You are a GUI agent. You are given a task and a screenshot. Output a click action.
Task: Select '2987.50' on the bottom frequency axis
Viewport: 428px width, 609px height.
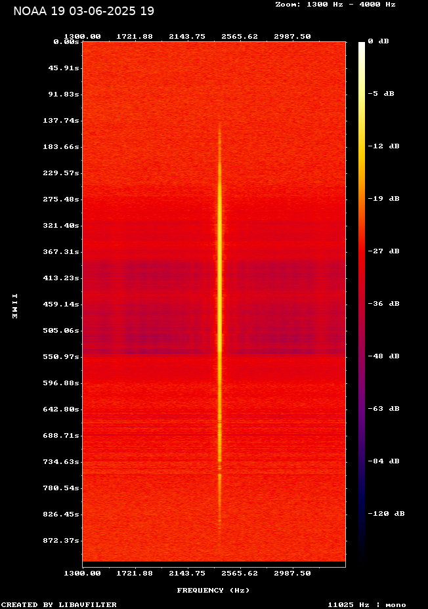click(x=293, y=574)
